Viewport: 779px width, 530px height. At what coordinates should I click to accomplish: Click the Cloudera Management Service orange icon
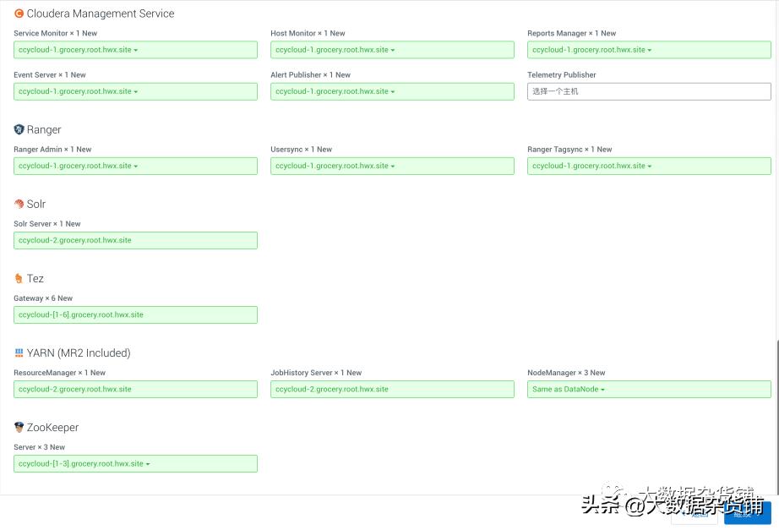pyautogui.click(x=19, y=14)
